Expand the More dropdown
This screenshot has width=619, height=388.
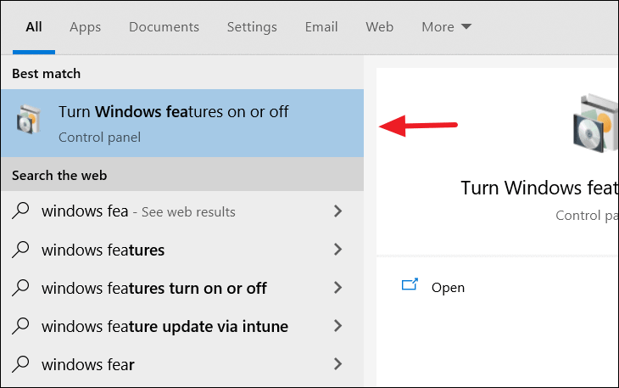click(x=447, y=27)
